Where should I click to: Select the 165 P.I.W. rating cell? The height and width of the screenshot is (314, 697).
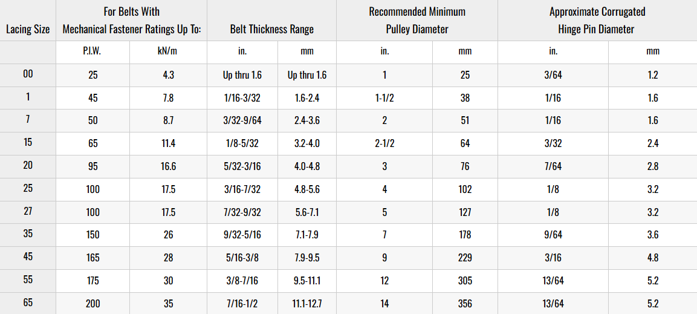point(92,258)
